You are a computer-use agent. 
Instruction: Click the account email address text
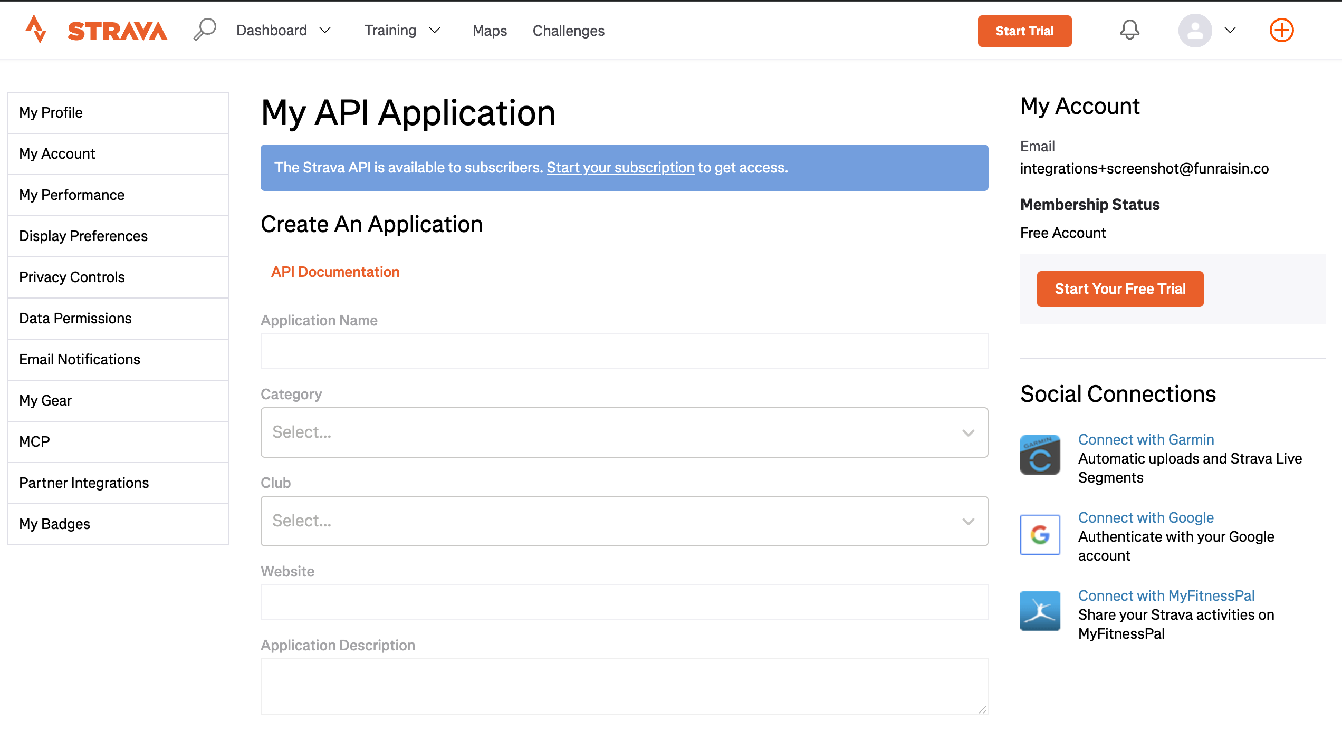coord(1144,169)
